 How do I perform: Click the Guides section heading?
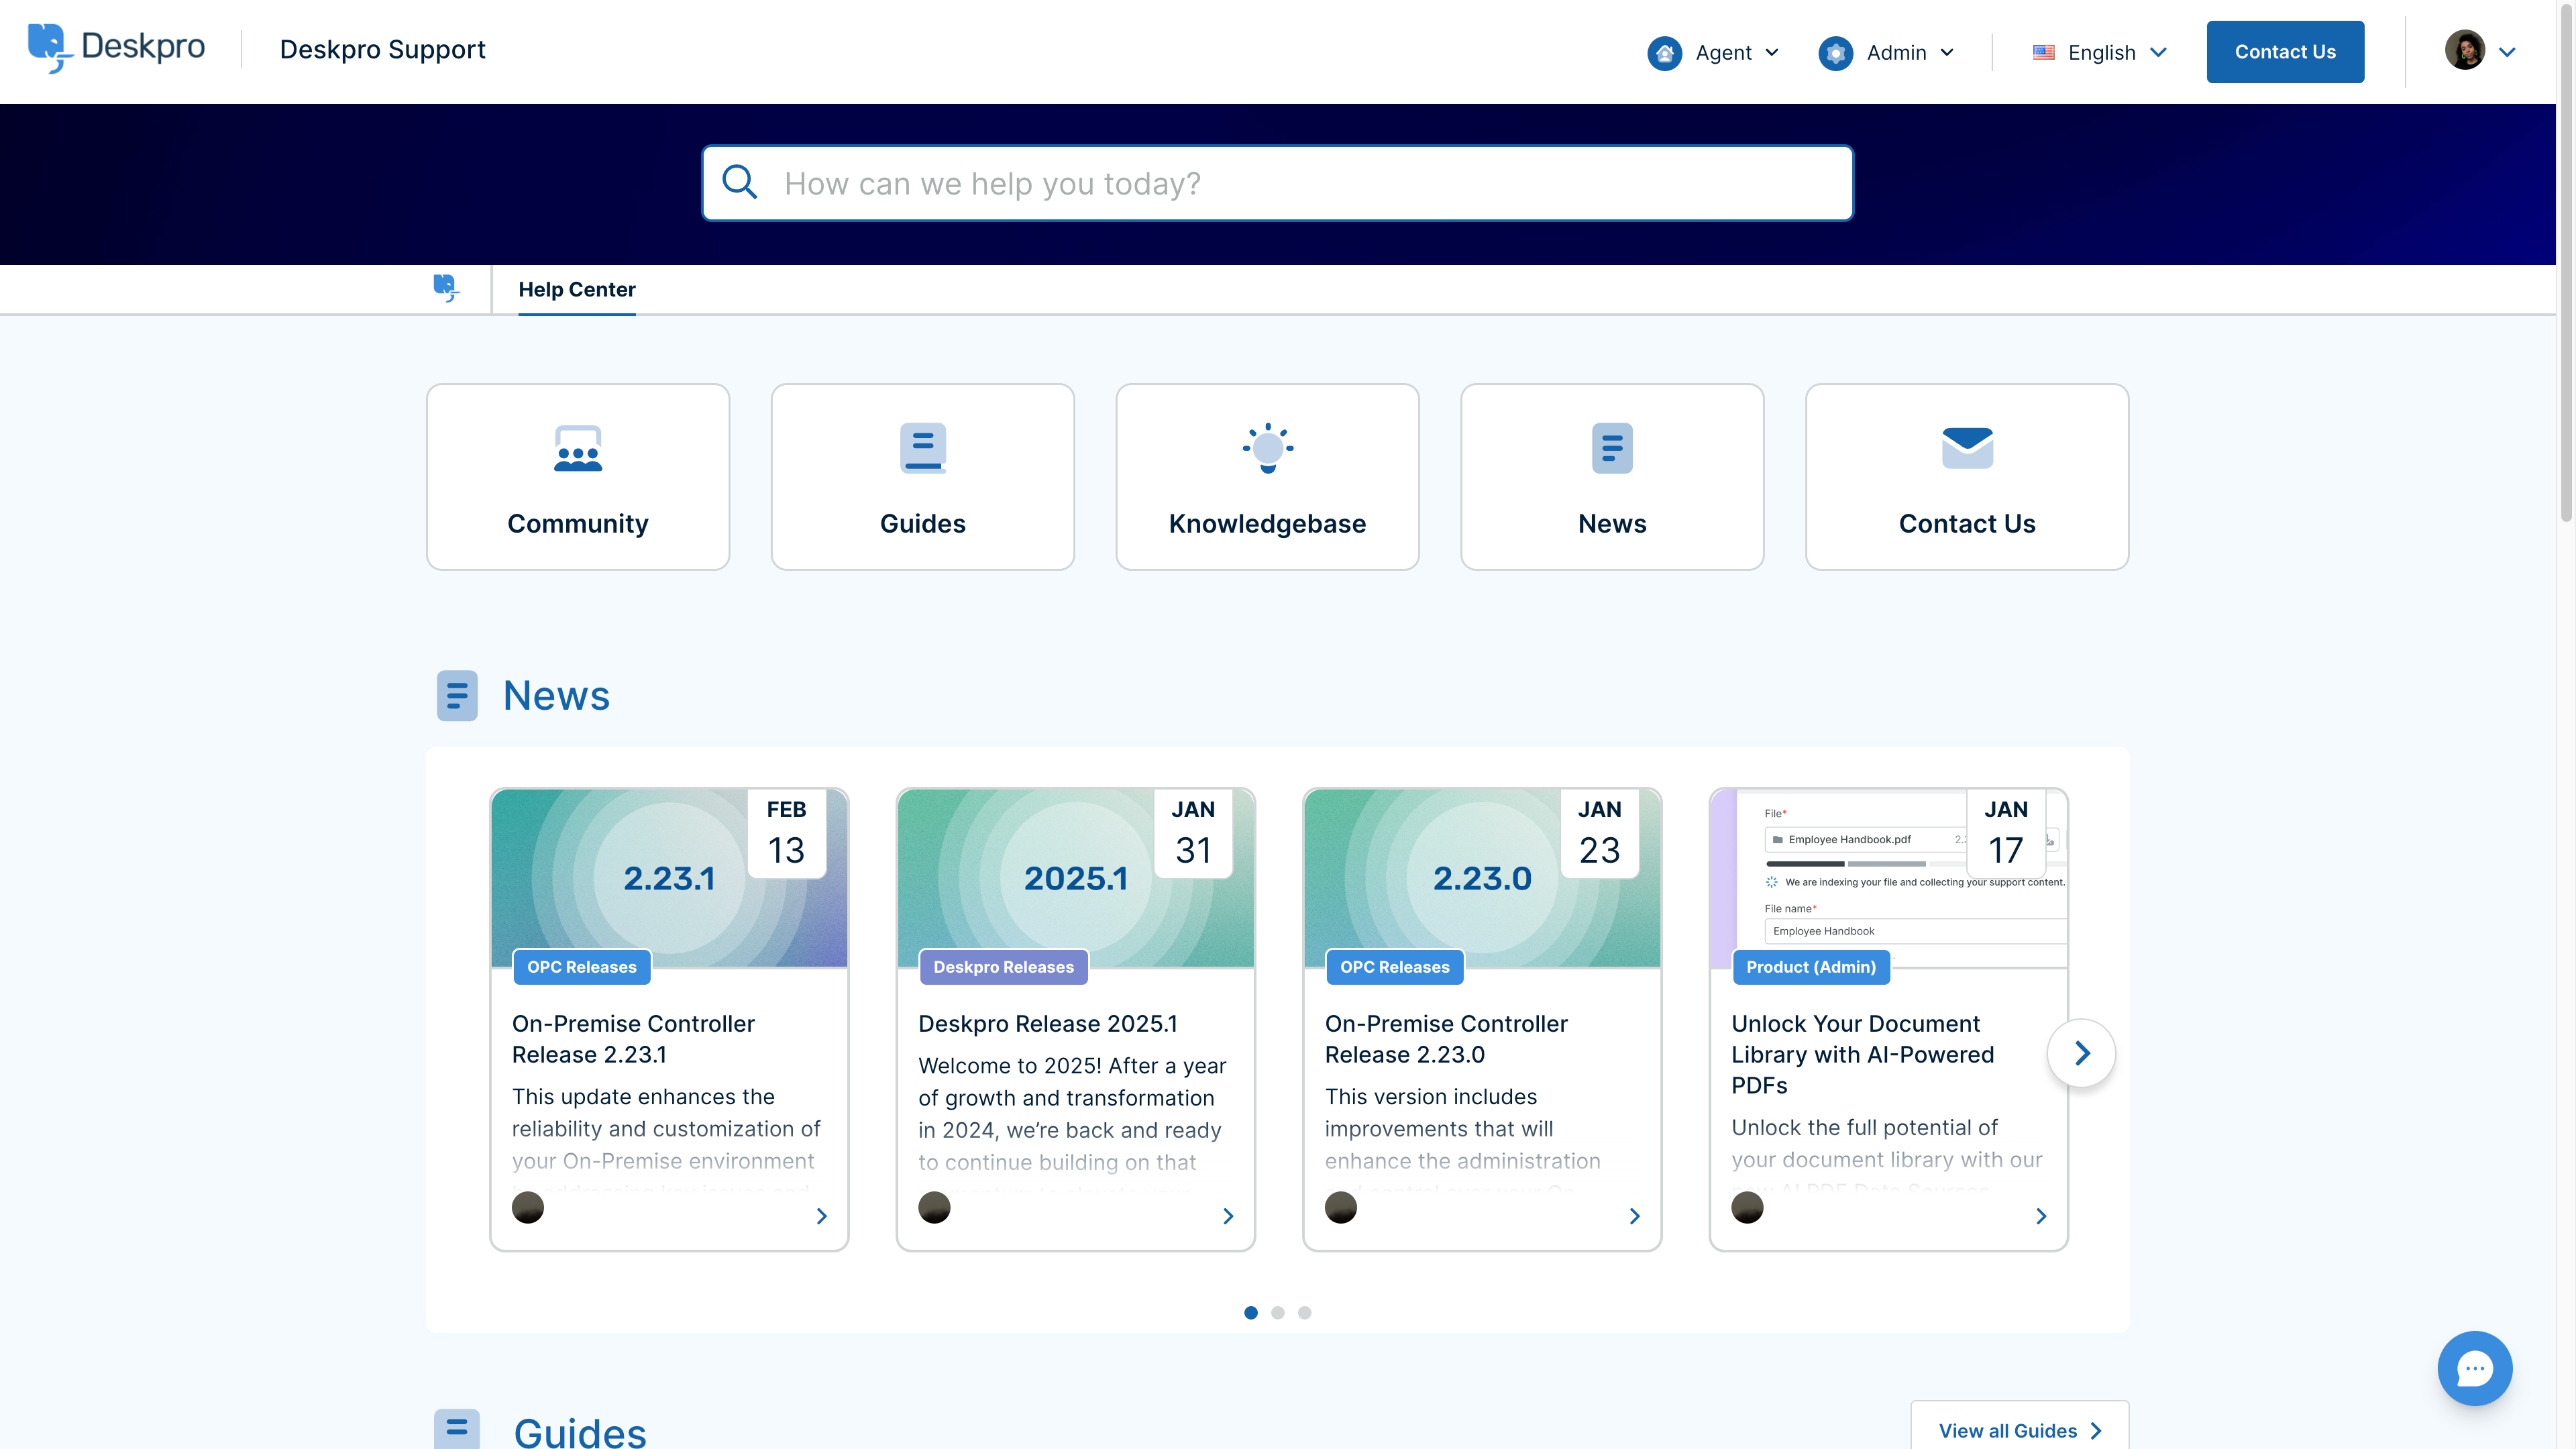point(580,1432)
